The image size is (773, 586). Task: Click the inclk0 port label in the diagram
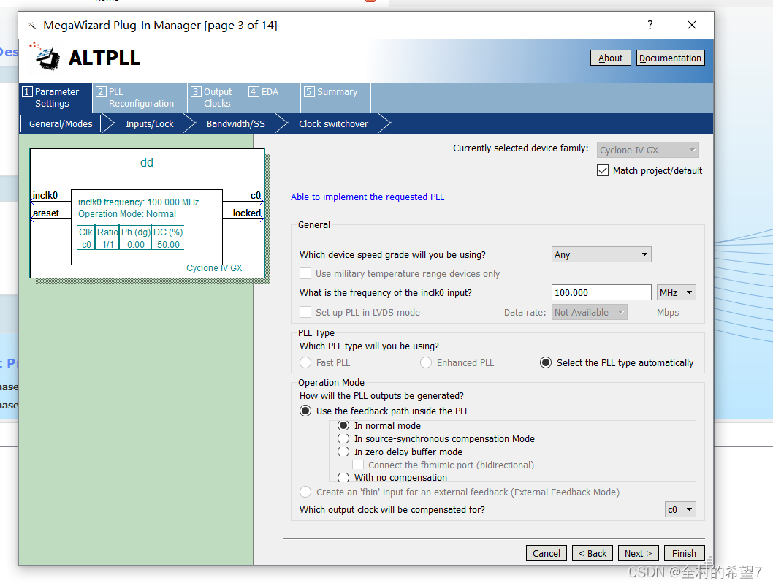[45, 195]
